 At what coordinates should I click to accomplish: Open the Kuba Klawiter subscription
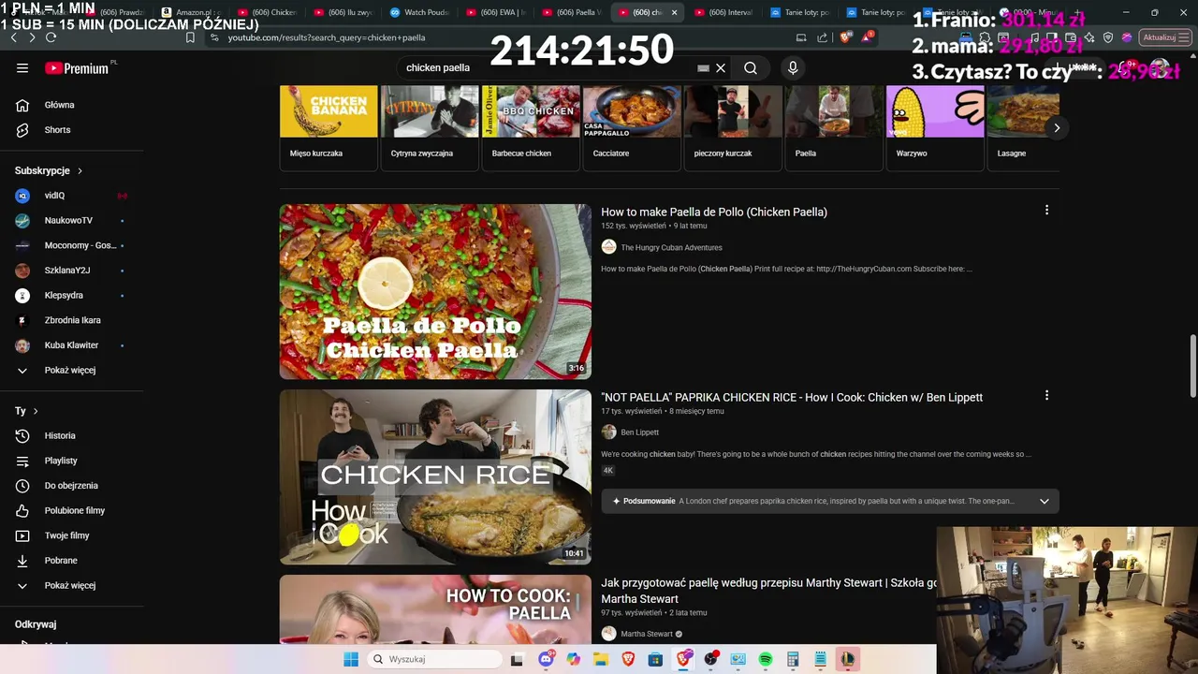(73, 345)
